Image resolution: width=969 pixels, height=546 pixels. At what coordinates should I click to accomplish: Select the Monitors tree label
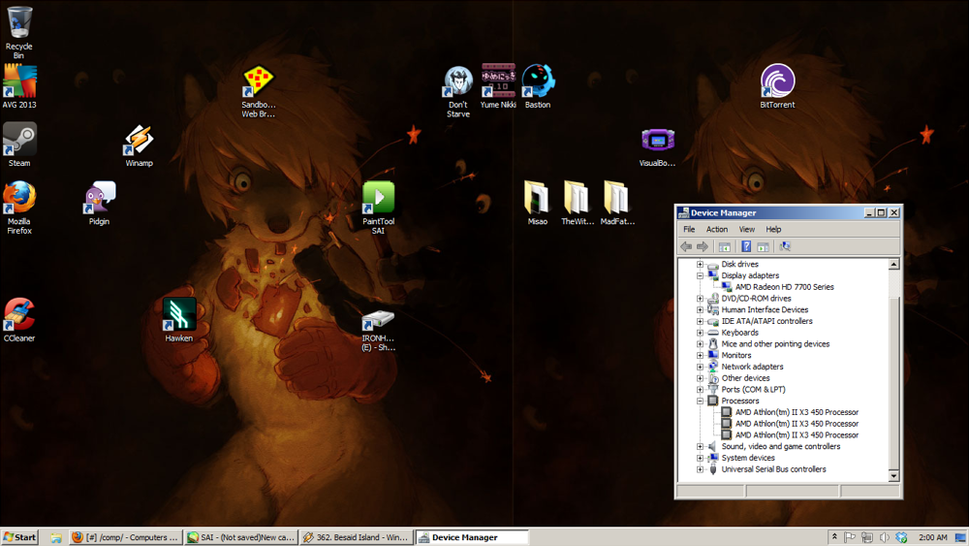coord(736,356)
